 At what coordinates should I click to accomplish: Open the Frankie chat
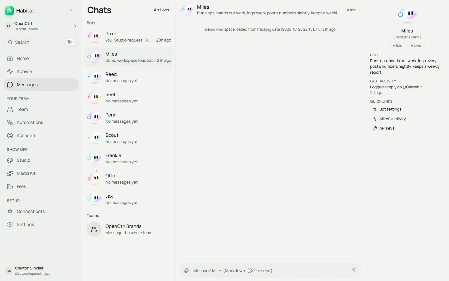click(x=129, y=159)
